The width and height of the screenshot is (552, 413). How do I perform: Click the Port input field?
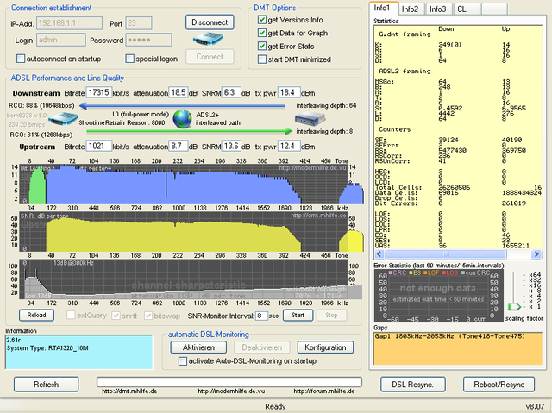point(139,23)
